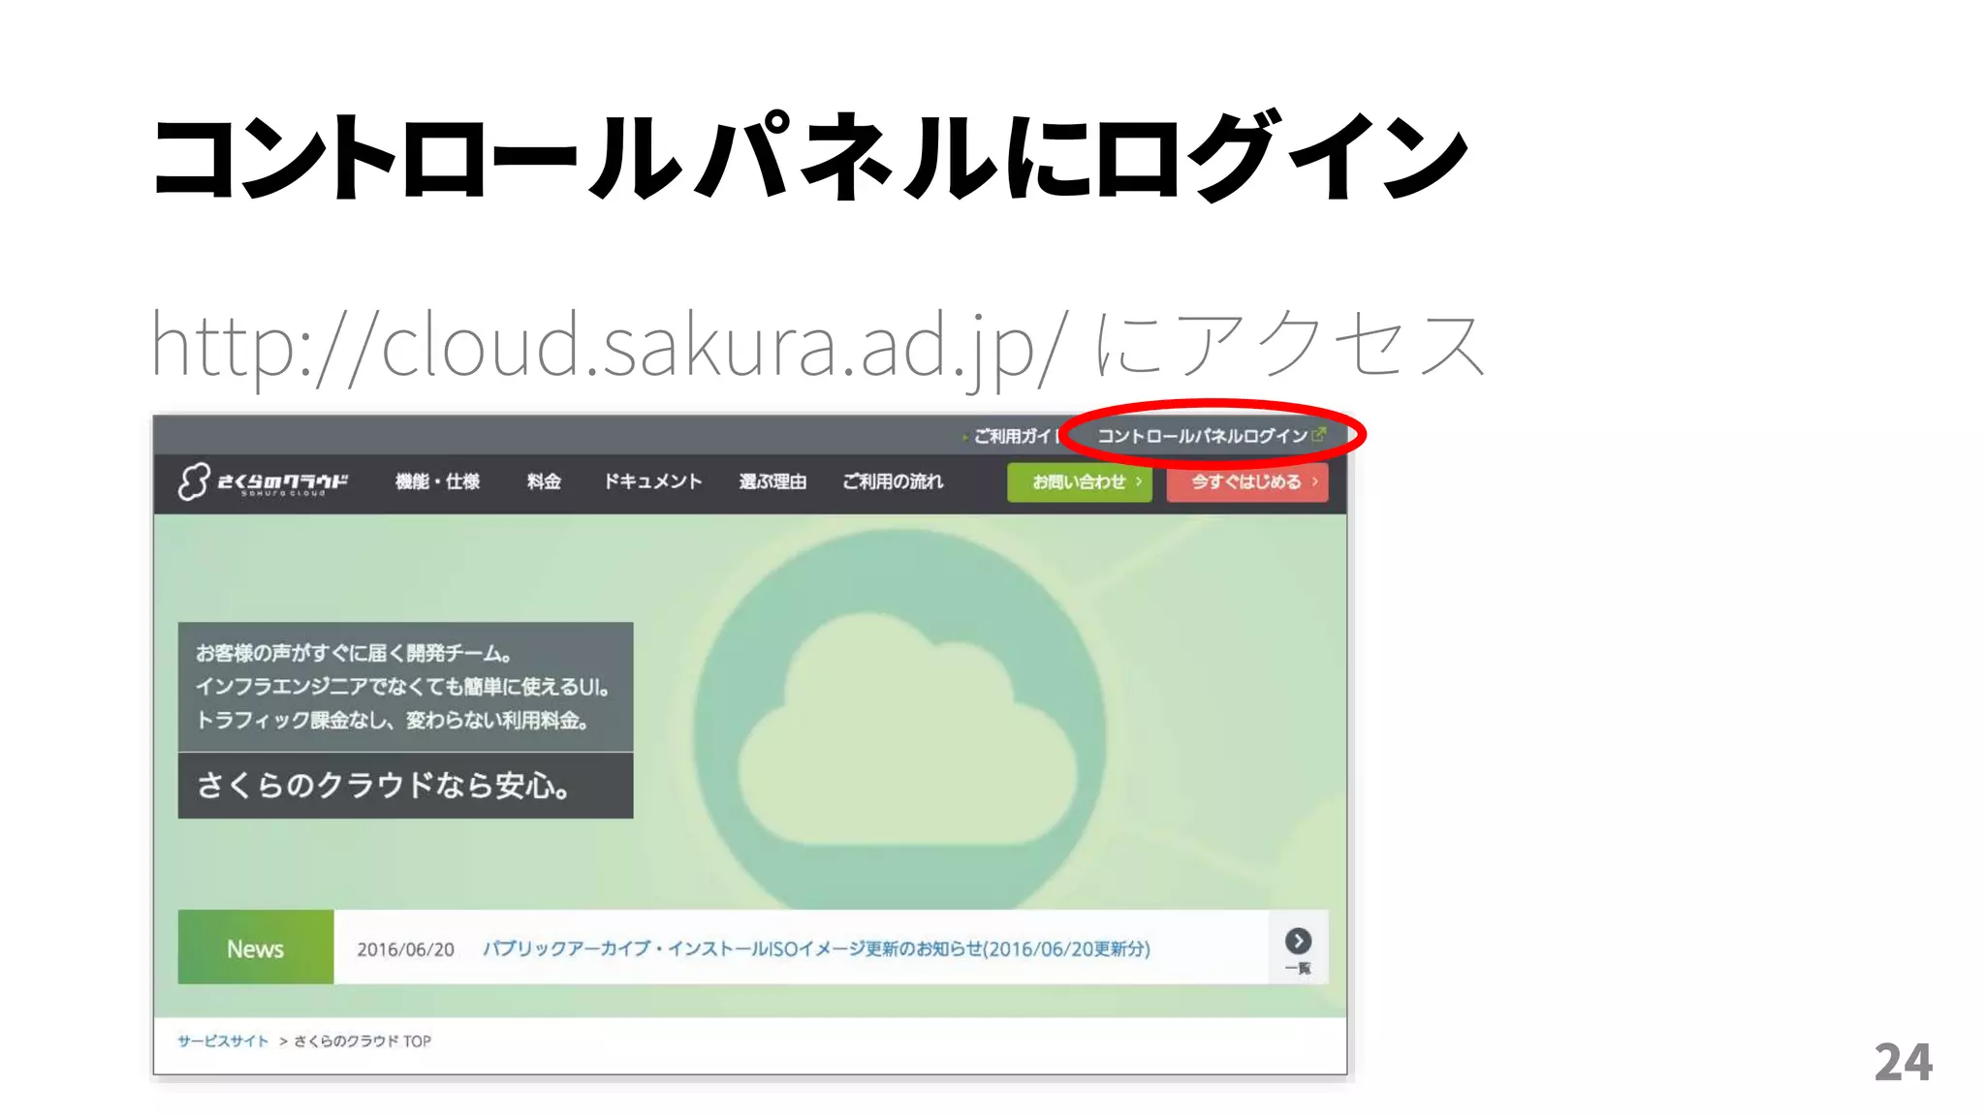Select the 料金 menu item
This screenshot has width=1985, height=1116.
(544, 481)
